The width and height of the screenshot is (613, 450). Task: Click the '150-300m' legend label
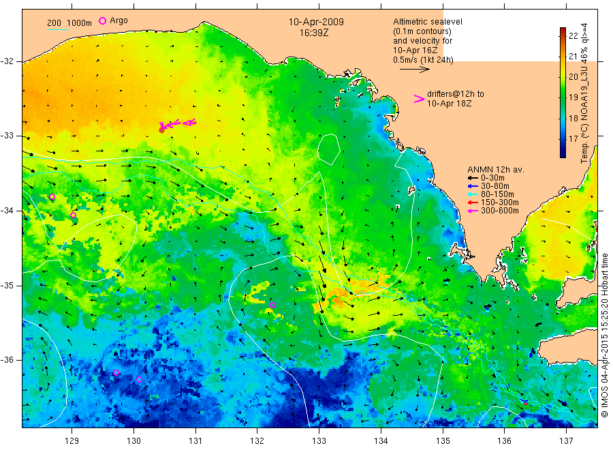click(500, 202)
